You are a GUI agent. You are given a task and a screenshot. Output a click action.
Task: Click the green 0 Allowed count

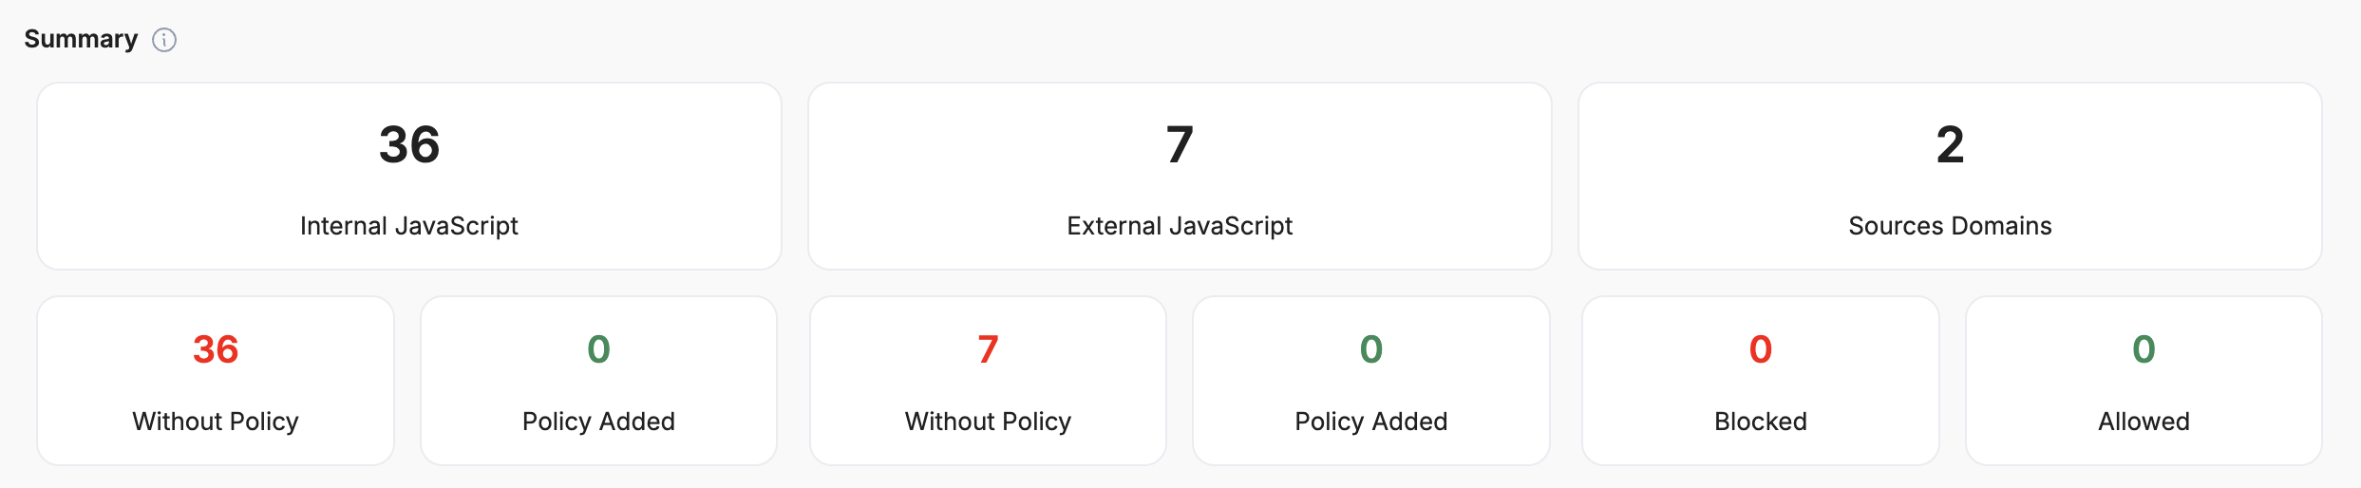pos(2144,349)
